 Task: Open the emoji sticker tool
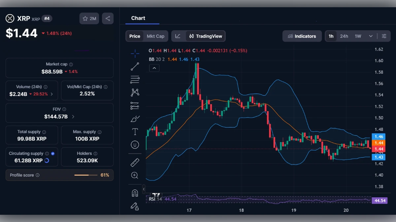[135, 144]
